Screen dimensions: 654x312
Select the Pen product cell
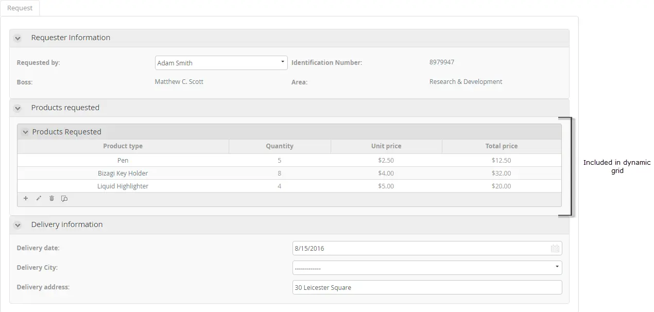pyautogui.click(x=123, y=160)
